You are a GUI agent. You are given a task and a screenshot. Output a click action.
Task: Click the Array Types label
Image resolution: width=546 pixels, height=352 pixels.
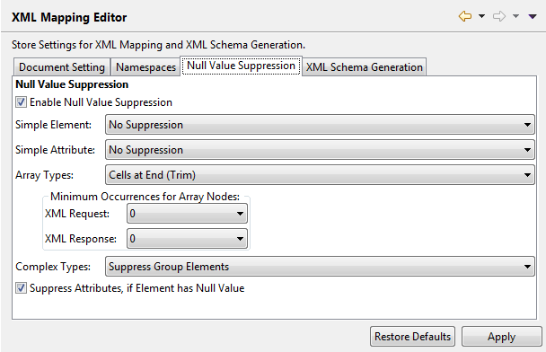point(44,175)
